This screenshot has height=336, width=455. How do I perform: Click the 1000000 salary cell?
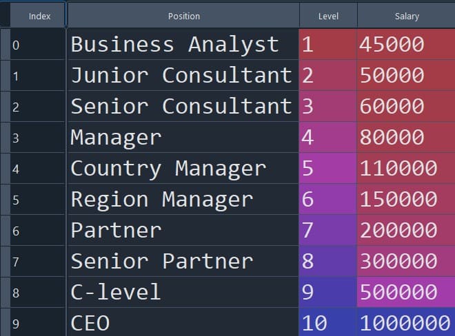click(x=406, y=323)
